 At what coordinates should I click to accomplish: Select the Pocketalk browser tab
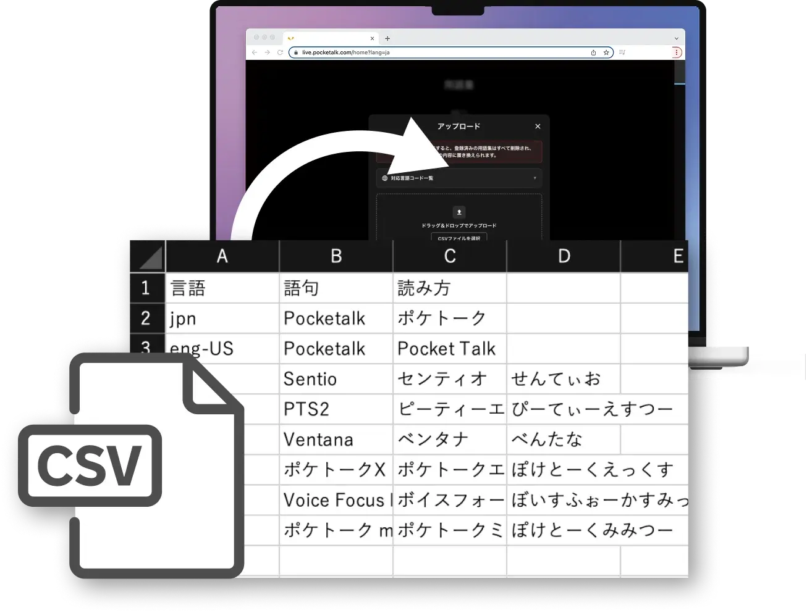click(332, 38)
